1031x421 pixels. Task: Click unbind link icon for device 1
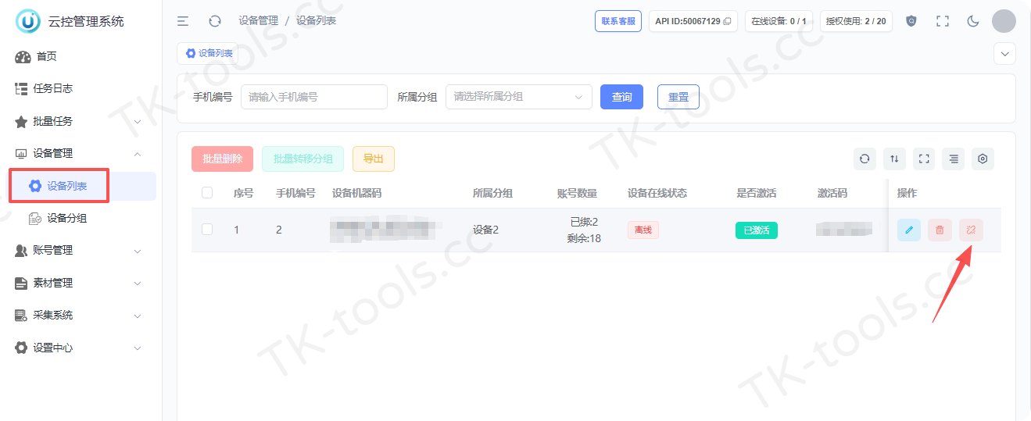[x=972, y=230]
